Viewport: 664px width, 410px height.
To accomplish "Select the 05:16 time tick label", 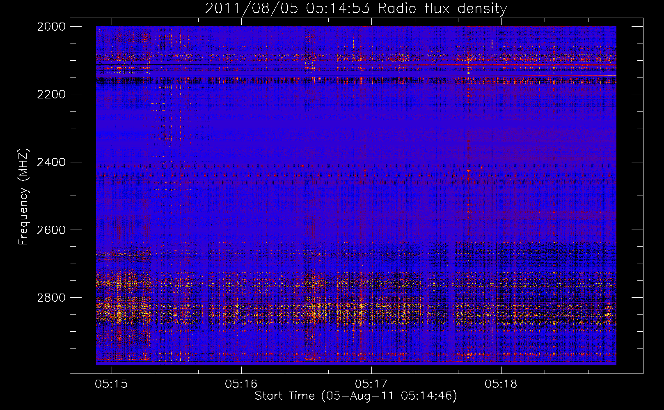I will (x=241, y=384).
